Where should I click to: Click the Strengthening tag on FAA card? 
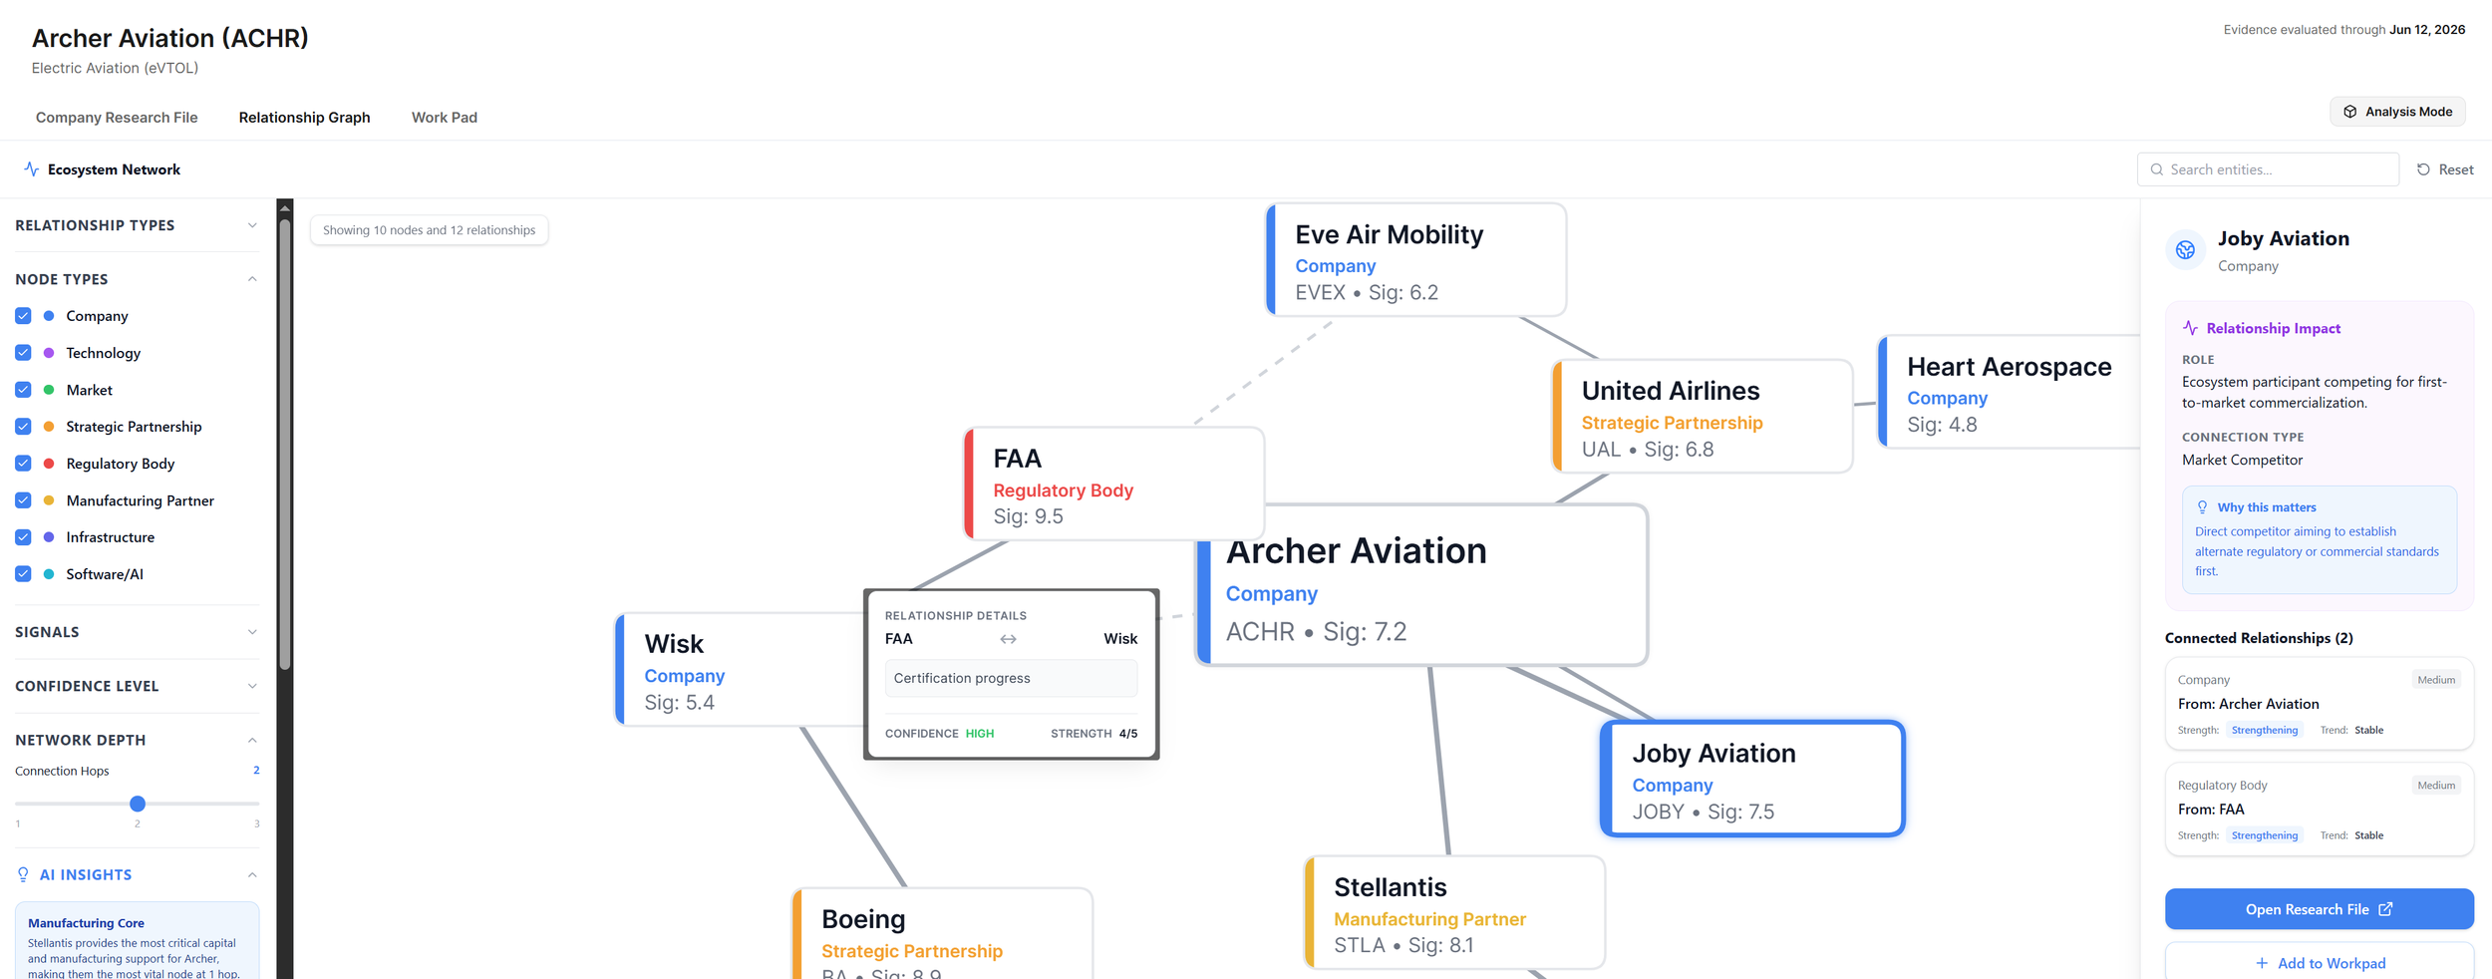coord(2265,835)
